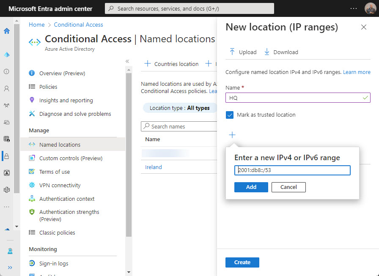Open Terms of use menu item

point(72,172)
